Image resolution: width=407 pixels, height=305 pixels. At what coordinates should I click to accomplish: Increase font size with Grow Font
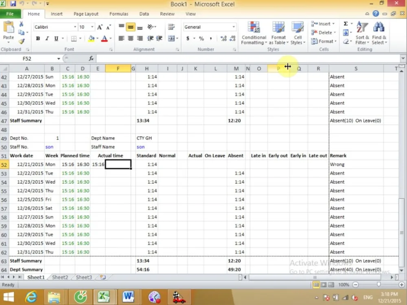100,27
